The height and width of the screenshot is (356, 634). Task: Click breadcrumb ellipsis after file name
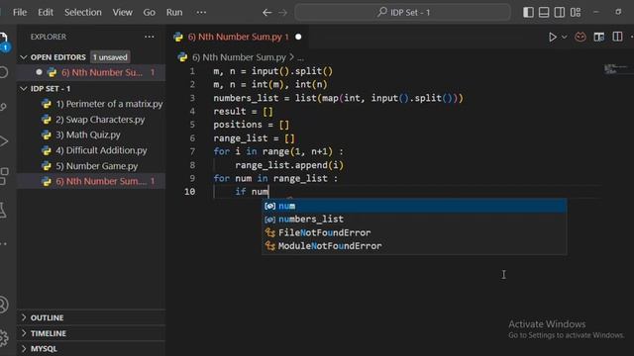tap(300, 57)
